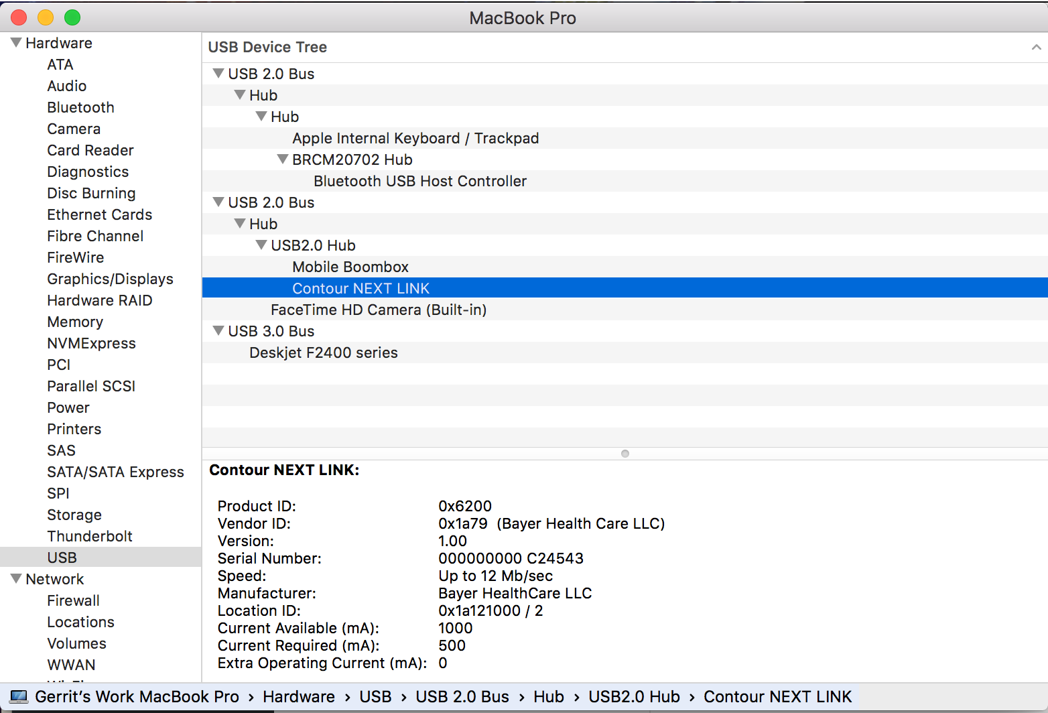Viewport: 1048px width, 713px height.
Task: Collapse the USB2.0 Hub disclosure triangle
Action: click(261, 245)
